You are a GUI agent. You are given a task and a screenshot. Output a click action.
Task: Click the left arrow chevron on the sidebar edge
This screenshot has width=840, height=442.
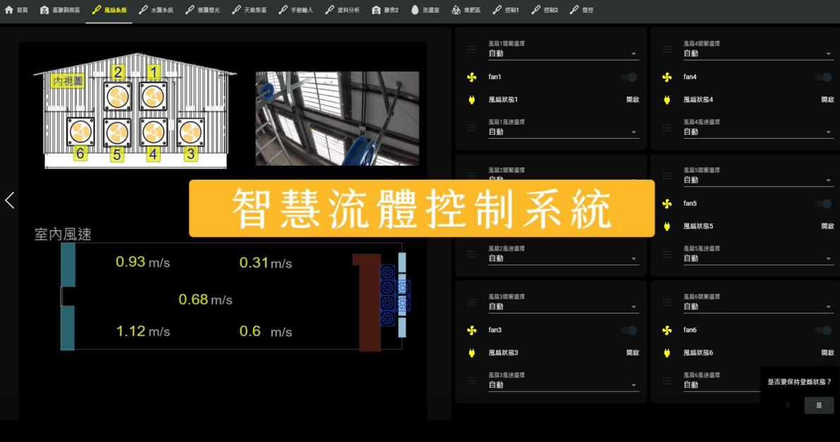[10, 200]
